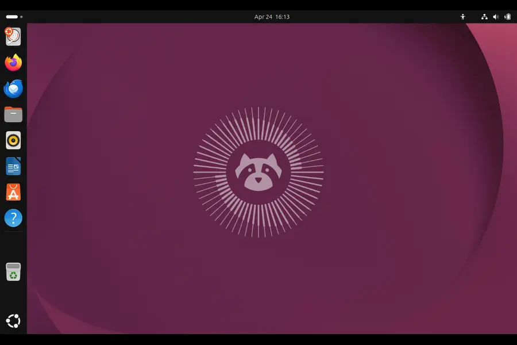Start the Ubuntu desktop installer
The image size is (517, 345).
click(x=13, y=36)
